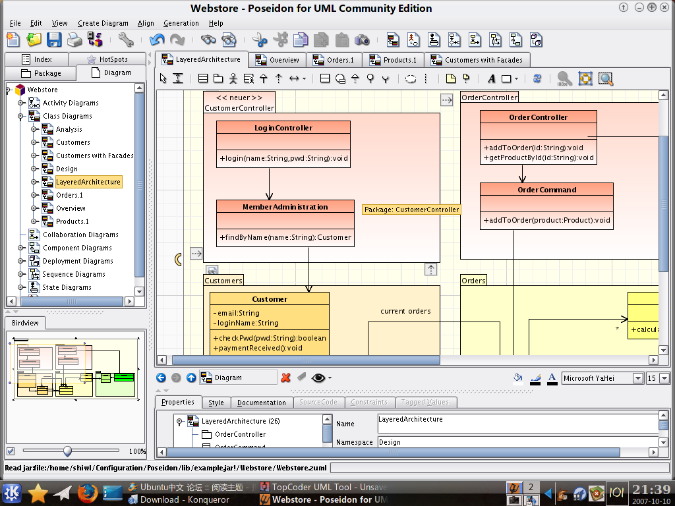
Task: Open a project with the folder icon
Action: (x=34, y=40)
